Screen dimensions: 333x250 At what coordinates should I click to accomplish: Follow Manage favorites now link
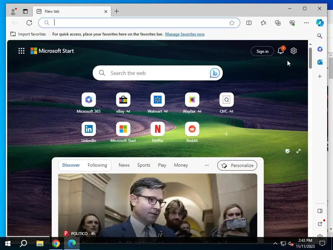[x=185, y=34]
